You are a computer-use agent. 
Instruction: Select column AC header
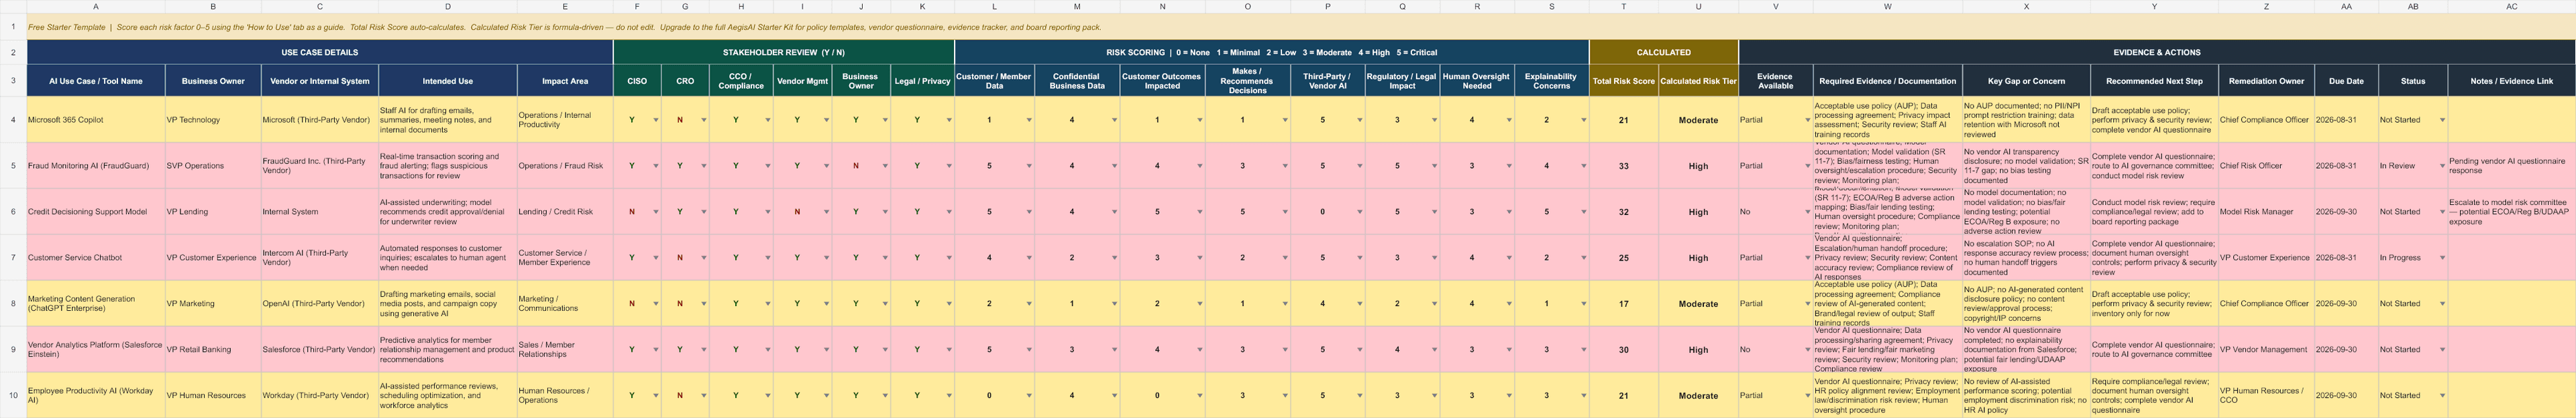(x=2511, y=6)
